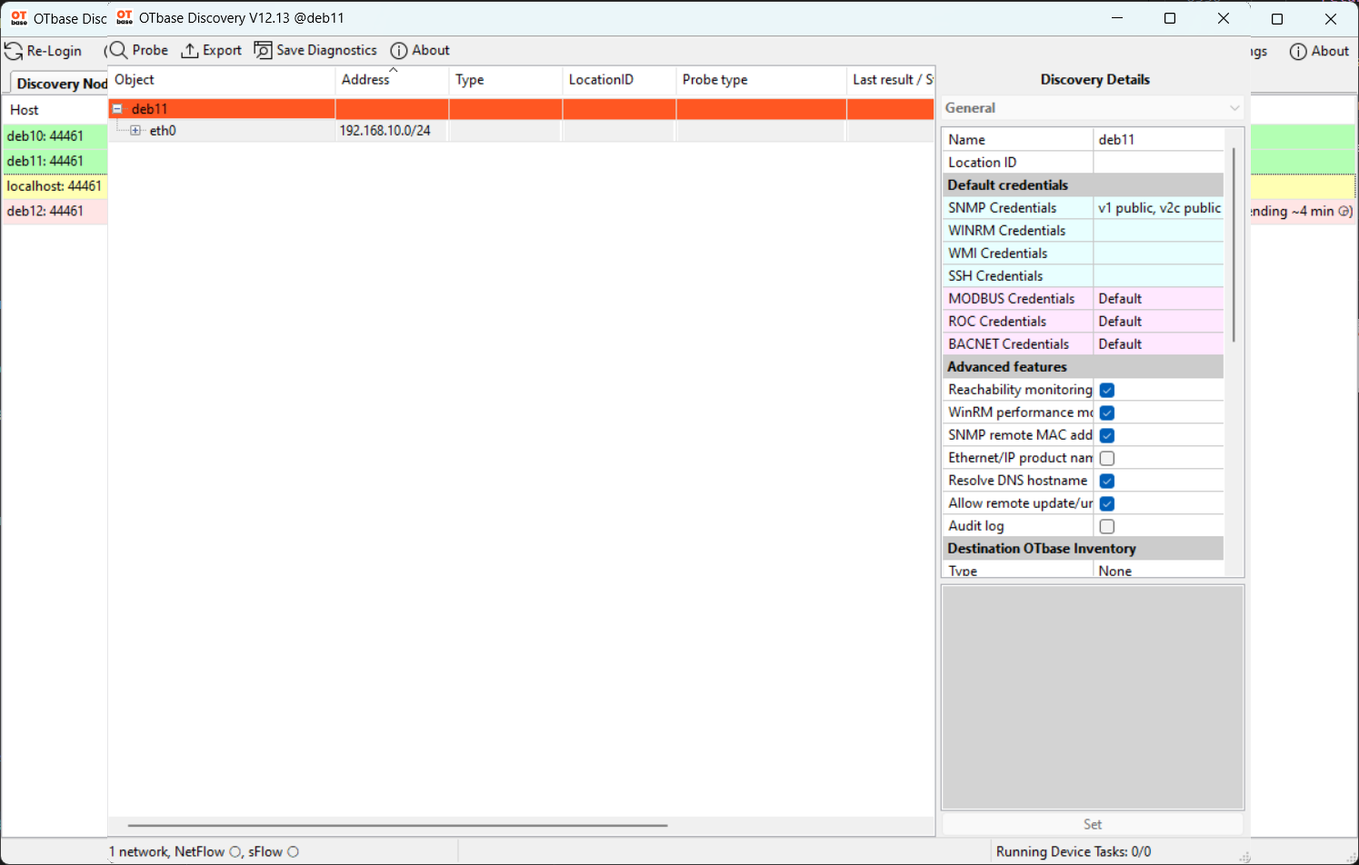The image size is (1359, 865).
Task: Click the BACNET Credentials Default value
Action: [x=1158, y=343]
